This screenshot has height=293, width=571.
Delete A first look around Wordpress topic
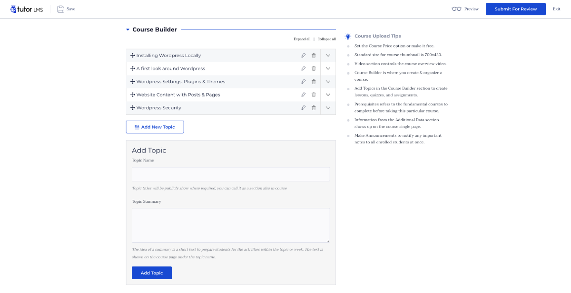click(314, 68)
